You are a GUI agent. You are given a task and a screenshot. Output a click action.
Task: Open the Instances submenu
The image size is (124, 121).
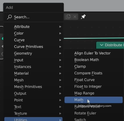[33, 67]
